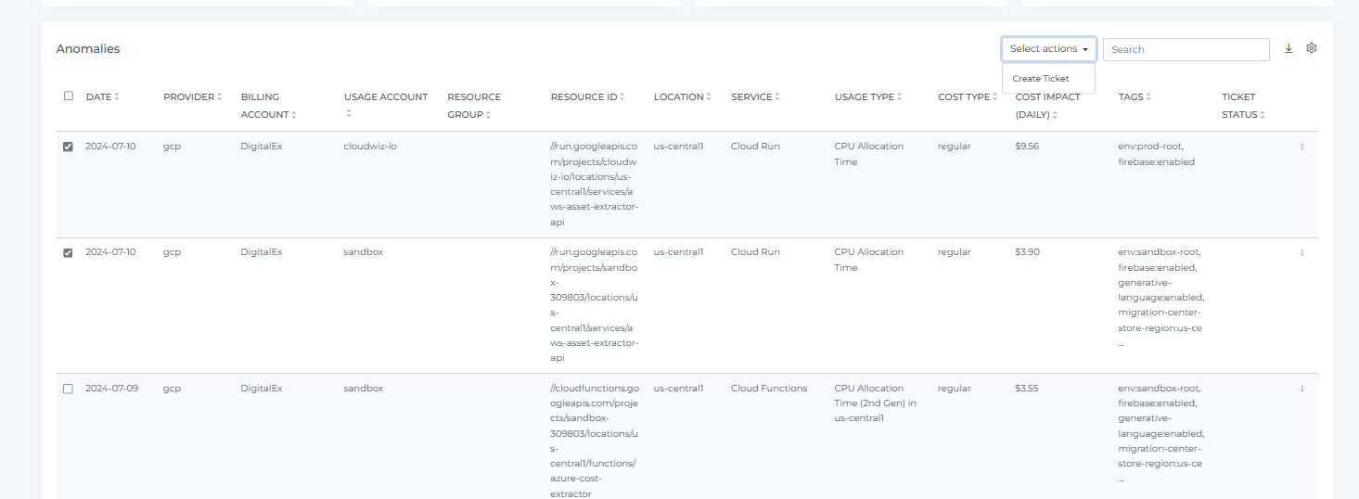Viewport: 1359px width, 499px height.
Task: Sort the table by the Date column
Action: click(102, 96)
